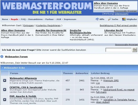Click topic count 457
138x105 pixels.
tap(67, 81)
